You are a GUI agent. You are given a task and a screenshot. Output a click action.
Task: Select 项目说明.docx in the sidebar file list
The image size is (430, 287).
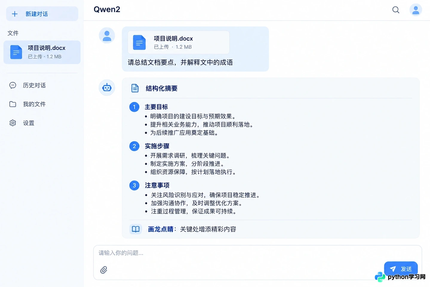[x=42, y=52]
